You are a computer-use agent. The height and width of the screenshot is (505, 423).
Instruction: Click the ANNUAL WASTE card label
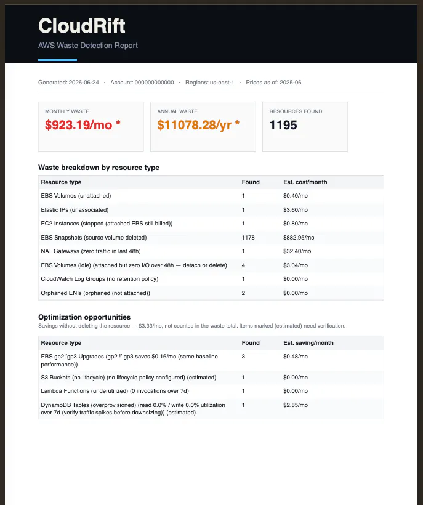[177, 111]
